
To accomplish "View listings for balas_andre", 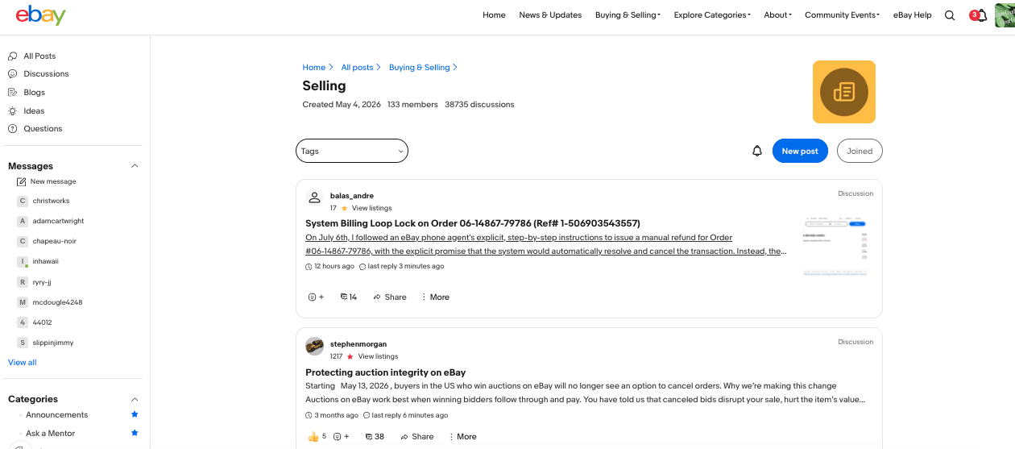I will point(372,208).
